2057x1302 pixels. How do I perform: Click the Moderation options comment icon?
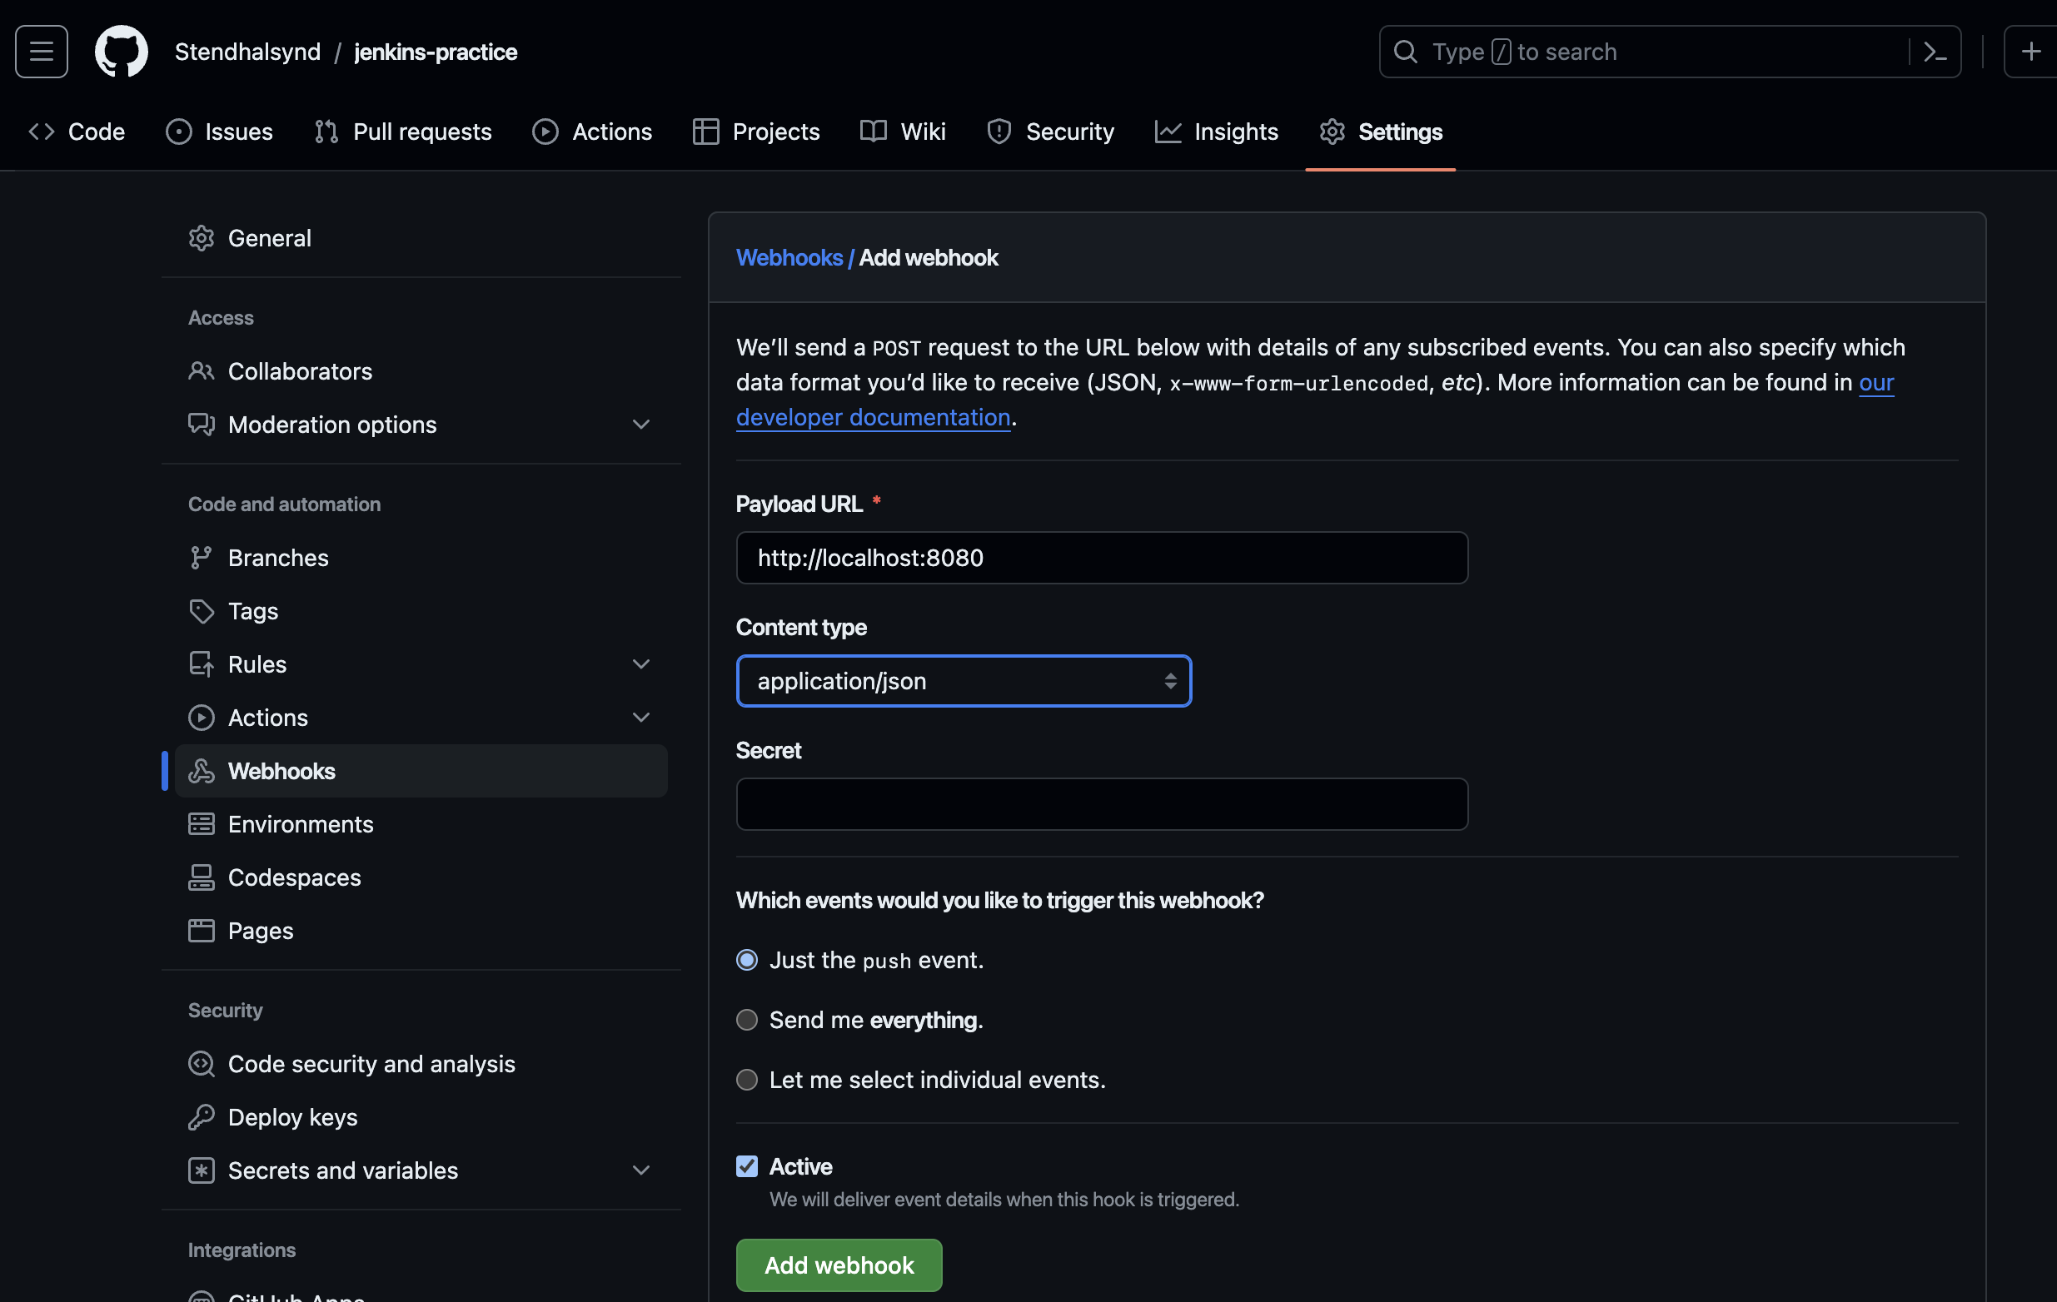click(x=201, y=425)
